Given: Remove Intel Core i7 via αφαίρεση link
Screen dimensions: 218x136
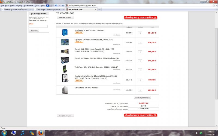Looking at the screenshot, I should point(117,35).
